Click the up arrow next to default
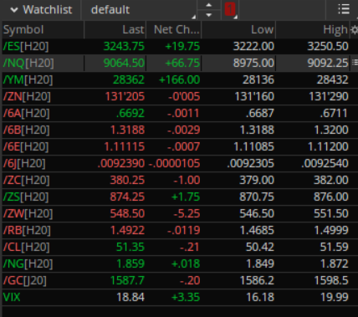The image size is (358, 317). 209,5
